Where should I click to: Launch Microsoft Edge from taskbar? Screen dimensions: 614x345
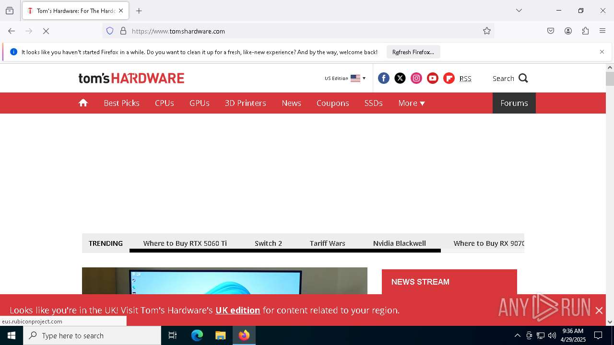(197, 335)
